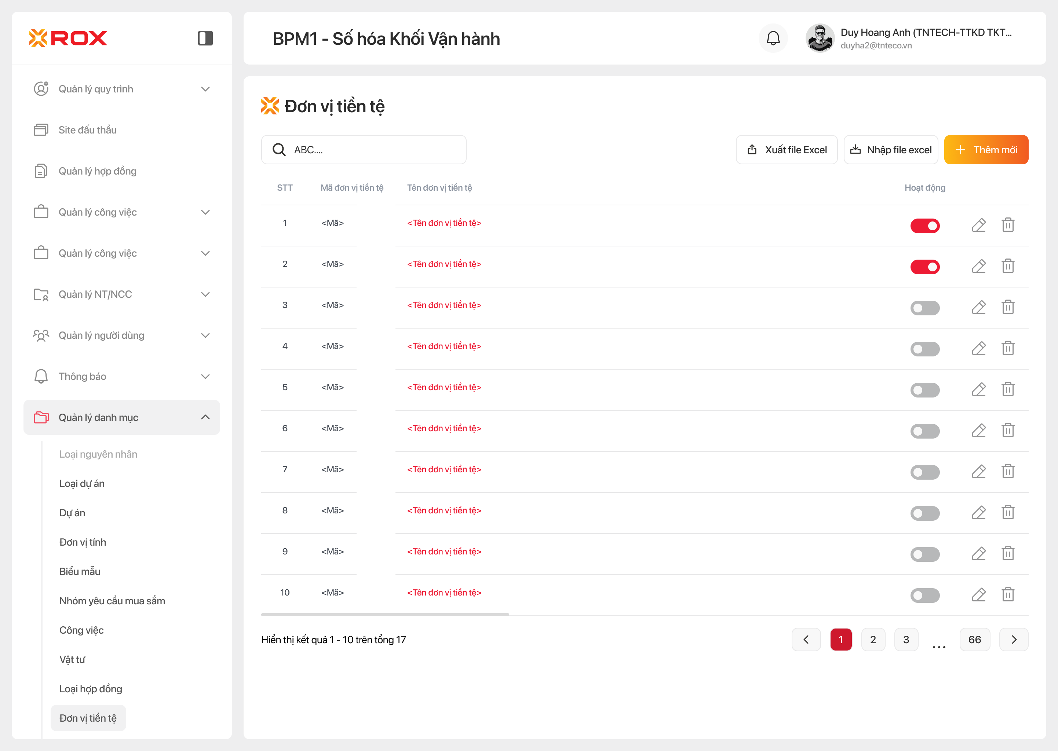Open Site đấu thầu menu item
The image size is (1058, 751).
tap(87, 130)
